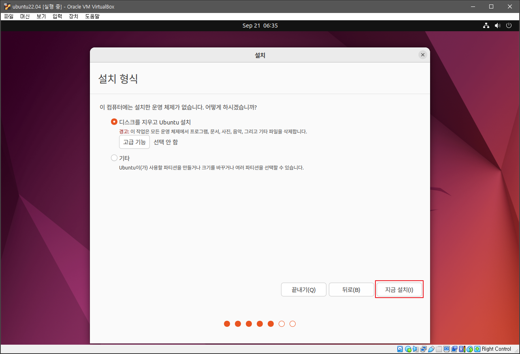
Task: Open the Ubuntu network indicator icon
Action: 486,26
